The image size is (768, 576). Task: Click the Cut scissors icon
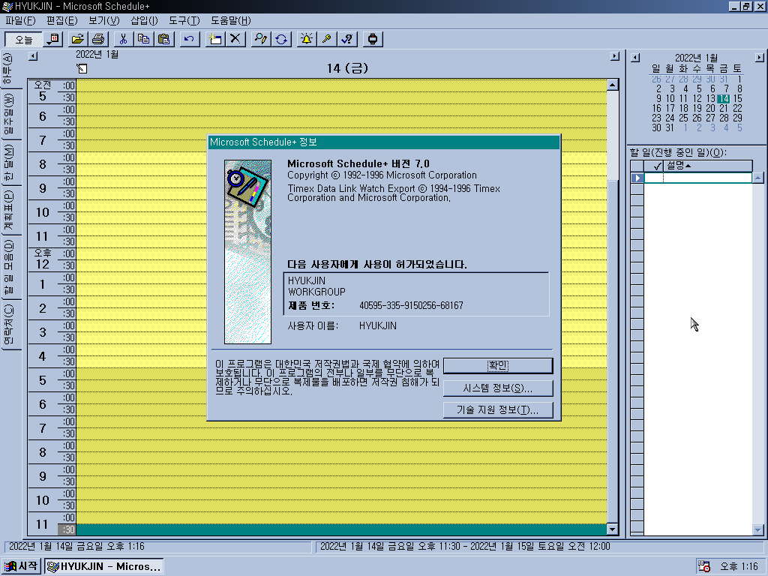[124, 39]
